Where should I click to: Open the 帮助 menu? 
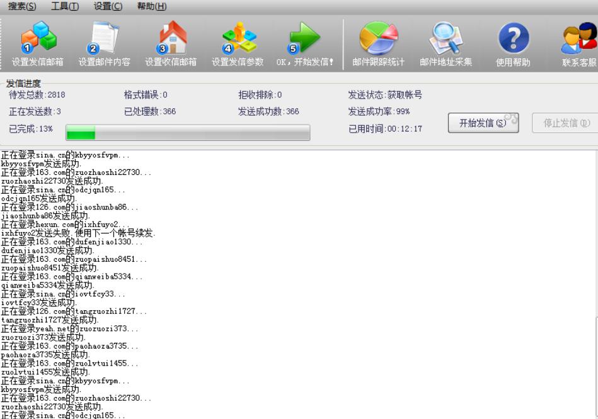151,6
